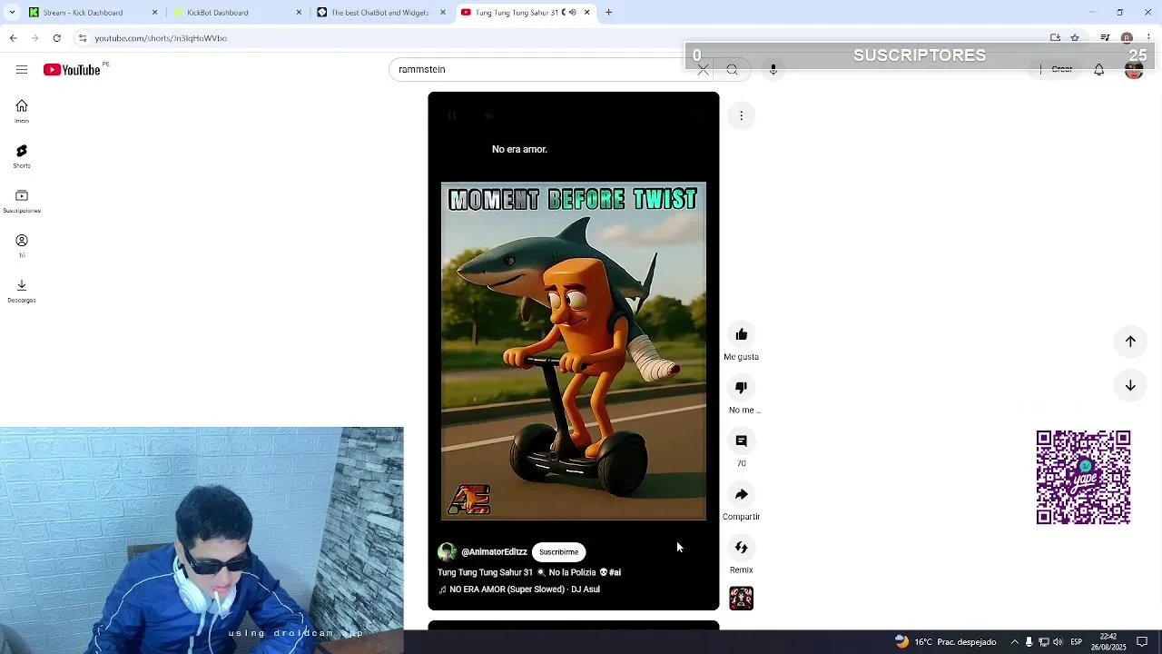
Task: Mute the short's volume
Action: 489,115
